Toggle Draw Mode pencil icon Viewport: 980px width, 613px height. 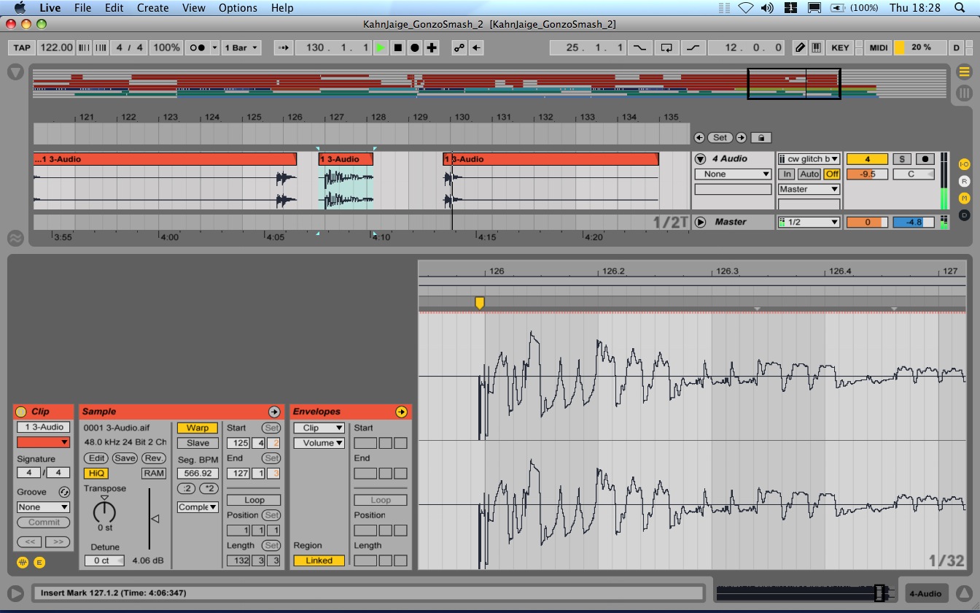tap(800, 47)
